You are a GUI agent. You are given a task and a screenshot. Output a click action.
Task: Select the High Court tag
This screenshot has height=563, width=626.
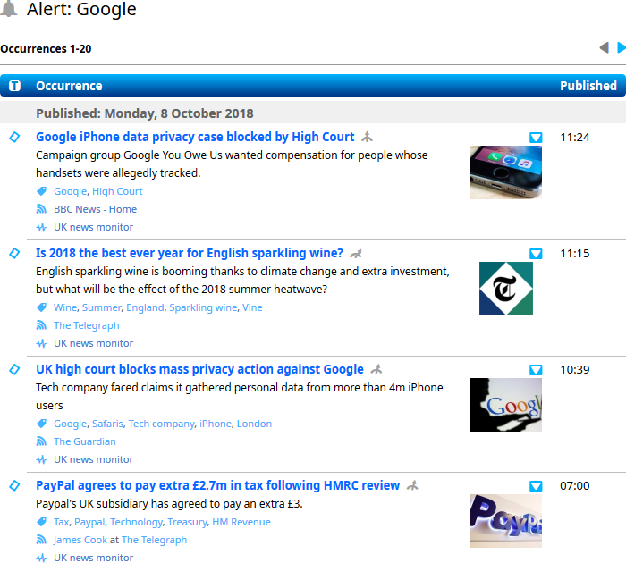coord(117,191)
